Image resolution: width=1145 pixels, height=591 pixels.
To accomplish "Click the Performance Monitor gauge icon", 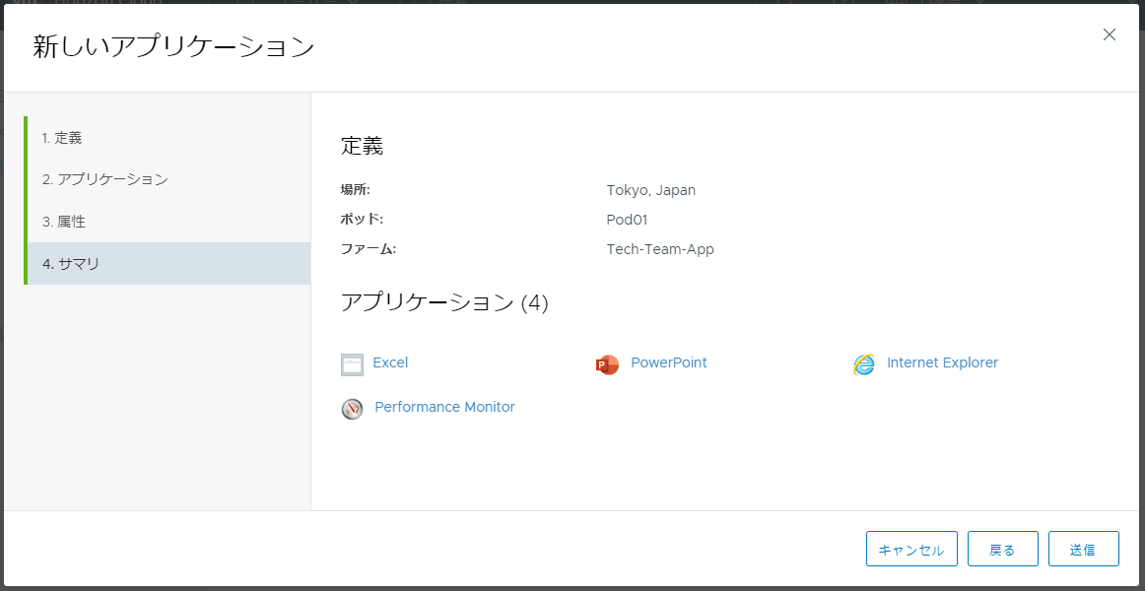I will [352, 409].
